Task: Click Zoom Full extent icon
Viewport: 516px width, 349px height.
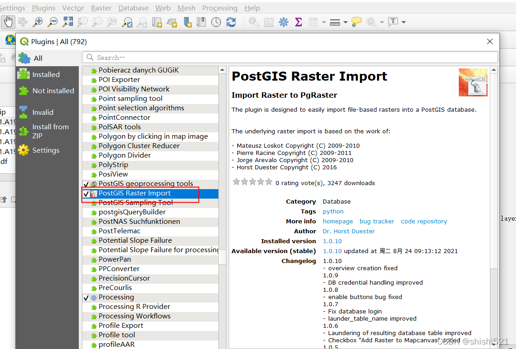Action: pyautogui.click(x=68, y=22)
